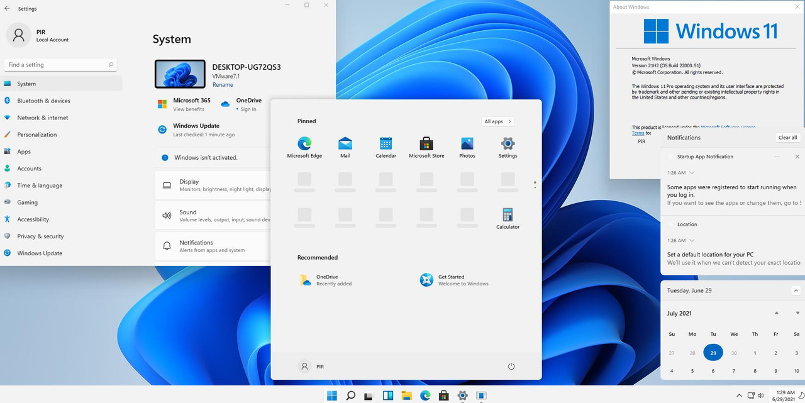Launch Calendar from the pinned apps
The height and width of the screenshot is (403, 805).
(x=386, y=147)
